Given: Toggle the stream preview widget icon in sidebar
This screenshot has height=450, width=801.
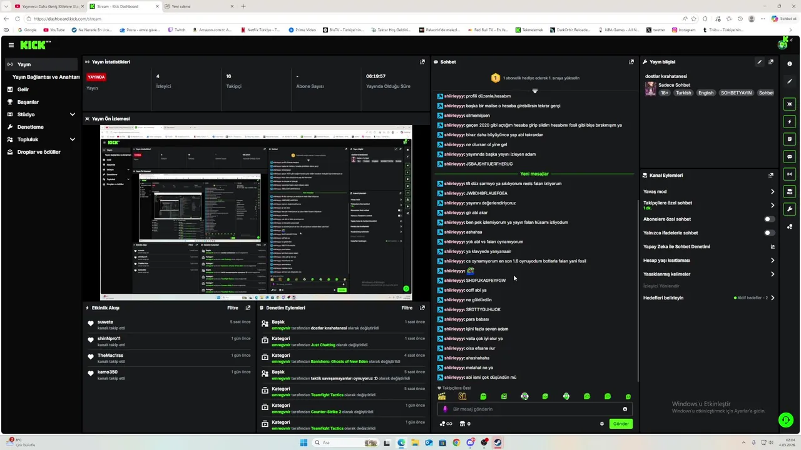Looking at the screenshot, I should click(x=790, y=104).
